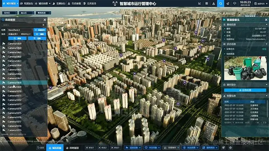Select the 火灾事故 alarm row

(x=245, y=109)
